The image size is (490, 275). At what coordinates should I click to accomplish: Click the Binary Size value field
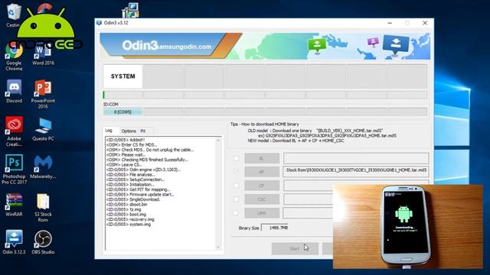(x=275, y=228)
